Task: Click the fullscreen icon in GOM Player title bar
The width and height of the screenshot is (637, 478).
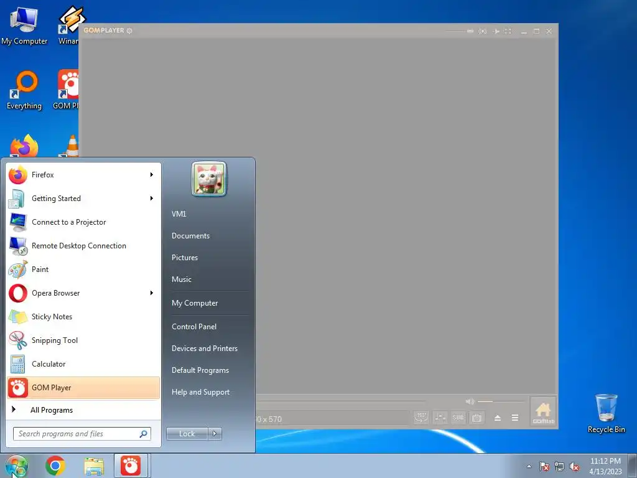Action: point(508,31)
